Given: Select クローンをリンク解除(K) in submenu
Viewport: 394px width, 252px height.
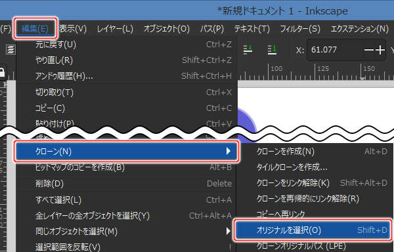Looking at the screenshot, I should pyautogui.click(x=315, y=183).
